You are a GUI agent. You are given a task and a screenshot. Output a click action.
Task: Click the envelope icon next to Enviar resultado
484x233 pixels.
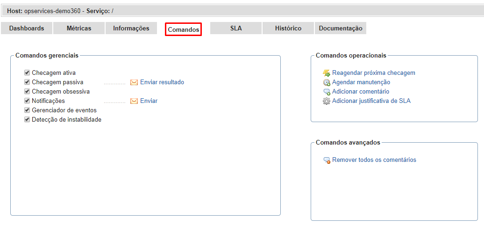tap(134, 82)
